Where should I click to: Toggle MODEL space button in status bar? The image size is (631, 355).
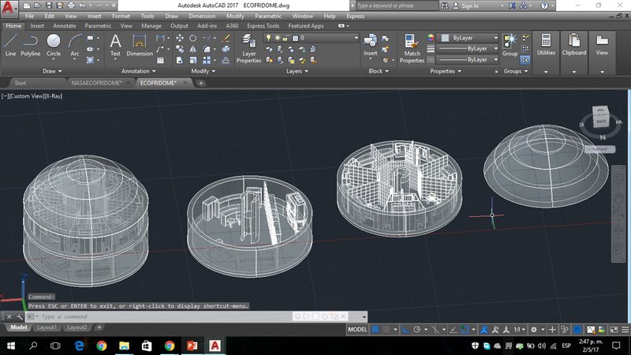pyautogui.click(x=357, y=329)
